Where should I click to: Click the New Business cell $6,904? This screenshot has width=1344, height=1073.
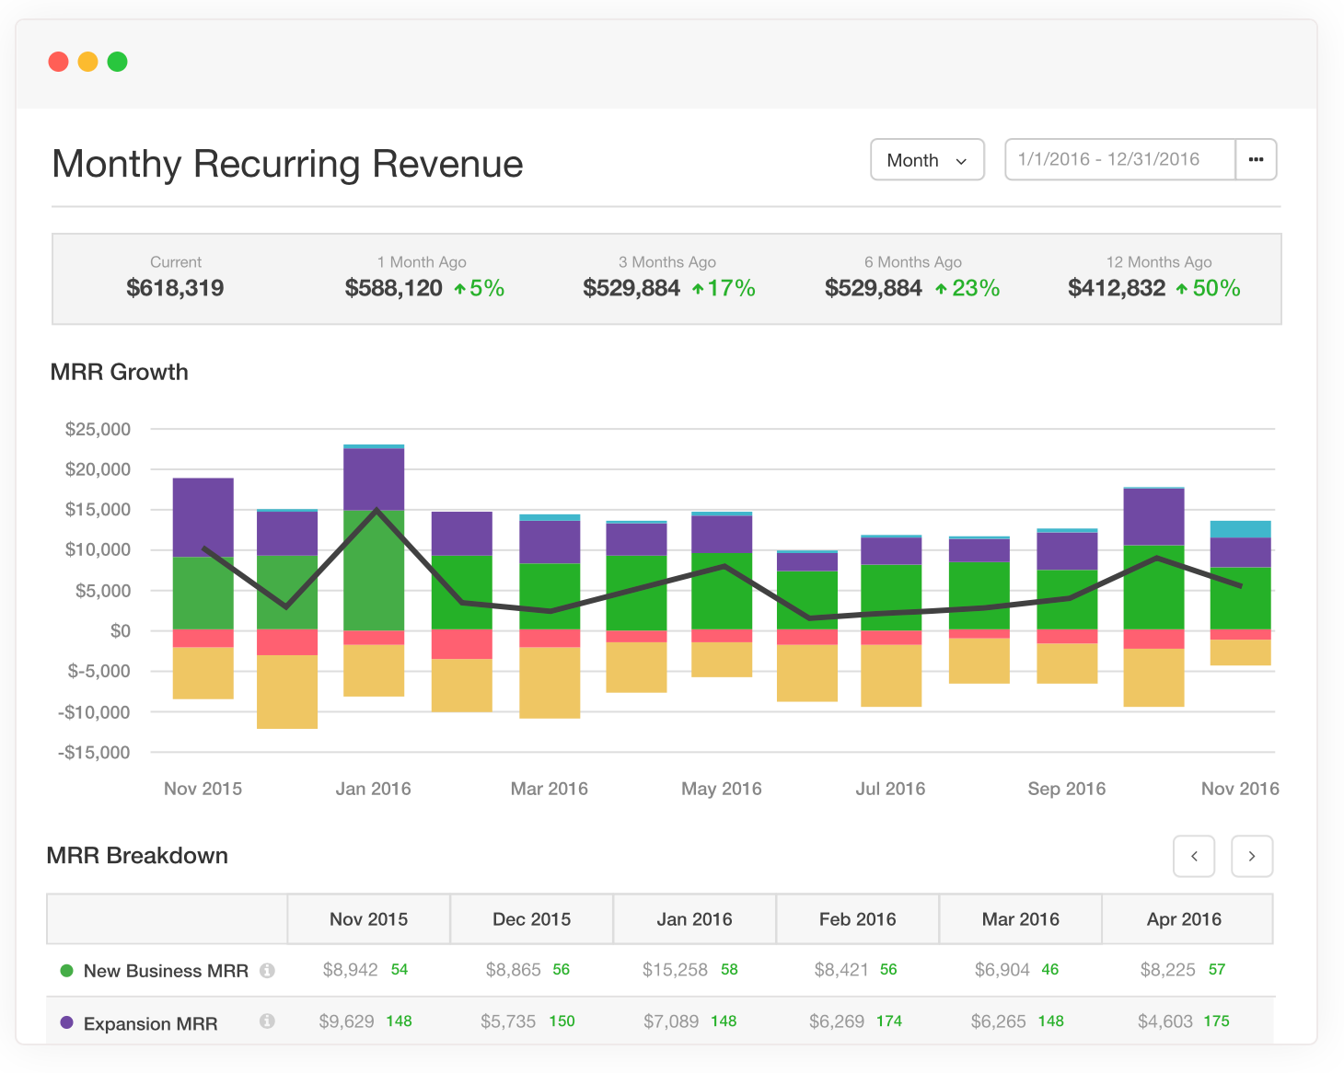tap(1002, 970)
